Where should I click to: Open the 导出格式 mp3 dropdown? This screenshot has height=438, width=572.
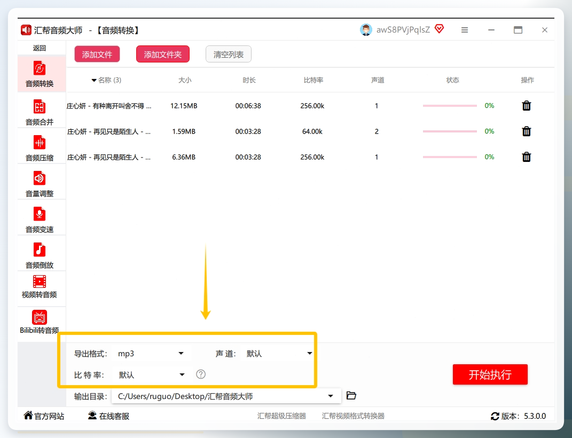click(151, 354)
